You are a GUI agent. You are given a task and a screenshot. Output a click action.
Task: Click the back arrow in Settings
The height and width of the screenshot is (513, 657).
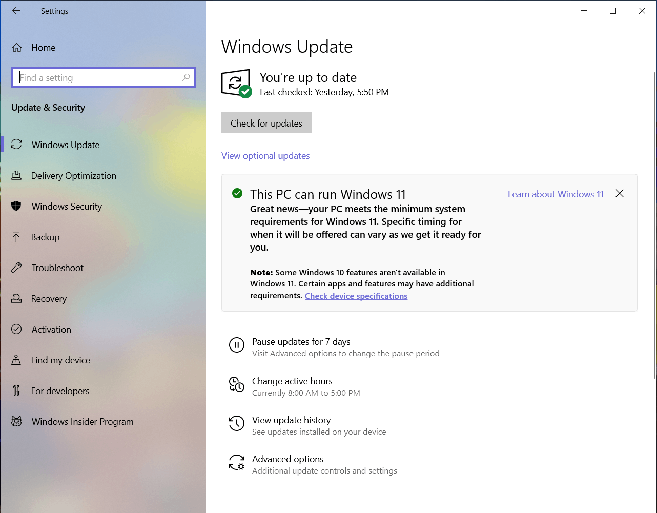(x=16, y=11)
